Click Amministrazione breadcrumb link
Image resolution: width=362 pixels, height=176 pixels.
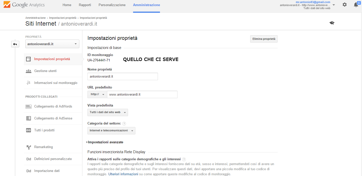point(35,18)
